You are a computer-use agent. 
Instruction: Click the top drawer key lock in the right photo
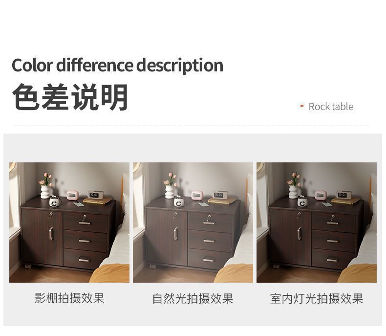click(x=333, y=218)
